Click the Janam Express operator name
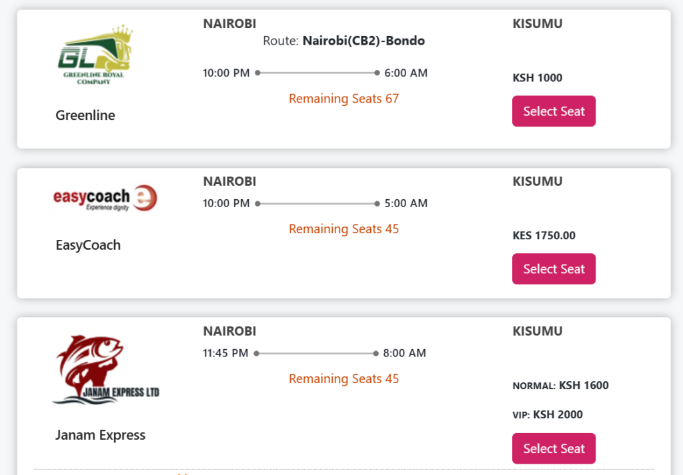 100,435
